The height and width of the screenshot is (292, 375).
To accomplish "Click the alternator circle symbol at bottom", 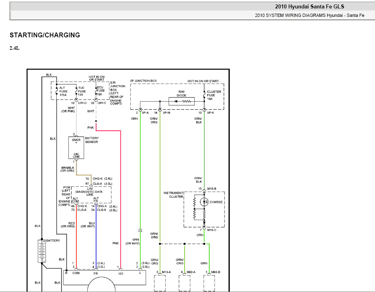I will tap(101, 284).
